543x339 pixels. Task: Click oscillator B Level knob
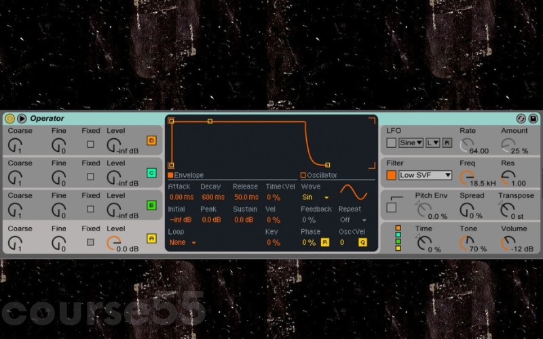tap(114, 210)
